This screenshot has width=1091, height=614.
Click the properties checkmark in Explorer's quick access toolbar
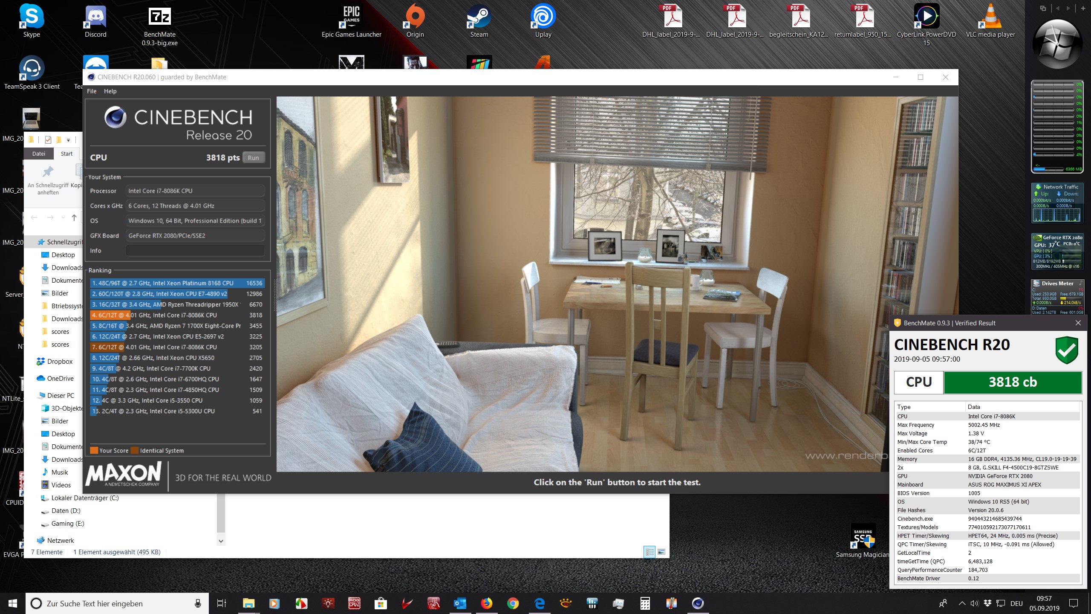pyautogui.click(x=48, y=139)
